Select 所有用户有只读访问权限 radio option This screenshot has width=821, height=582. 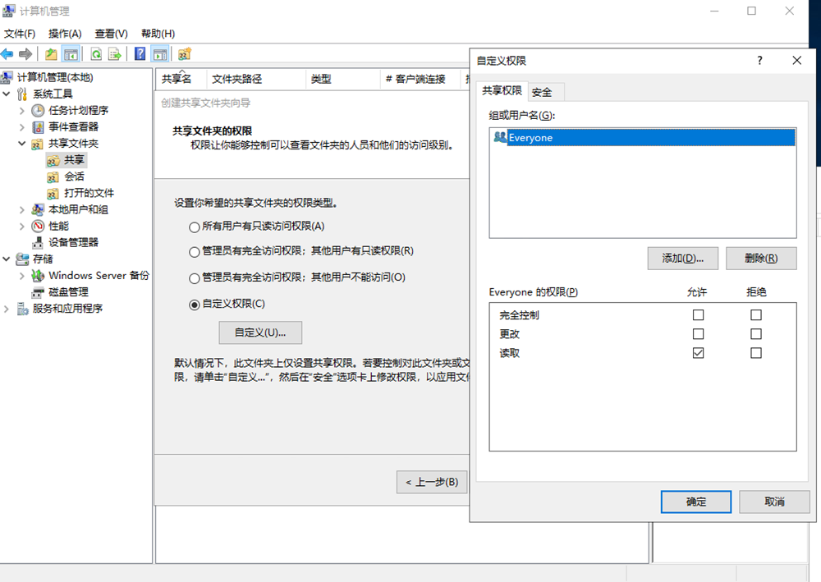click(195, 227)
